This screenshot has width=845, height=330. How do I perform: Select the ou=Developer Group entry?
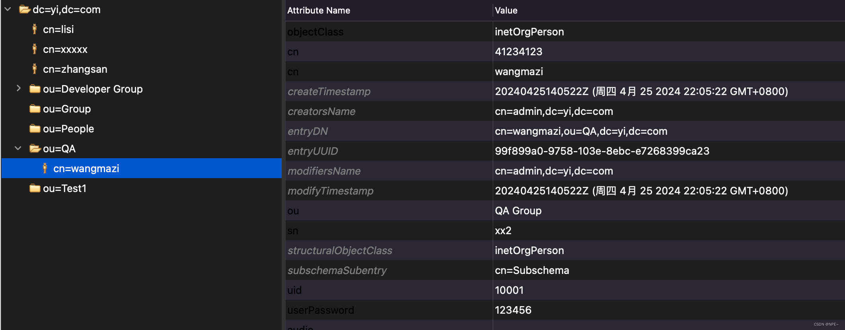tap(93, 89)
